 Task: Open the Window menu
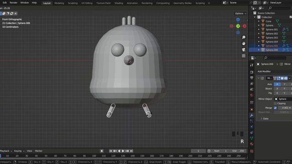[24, 3]
